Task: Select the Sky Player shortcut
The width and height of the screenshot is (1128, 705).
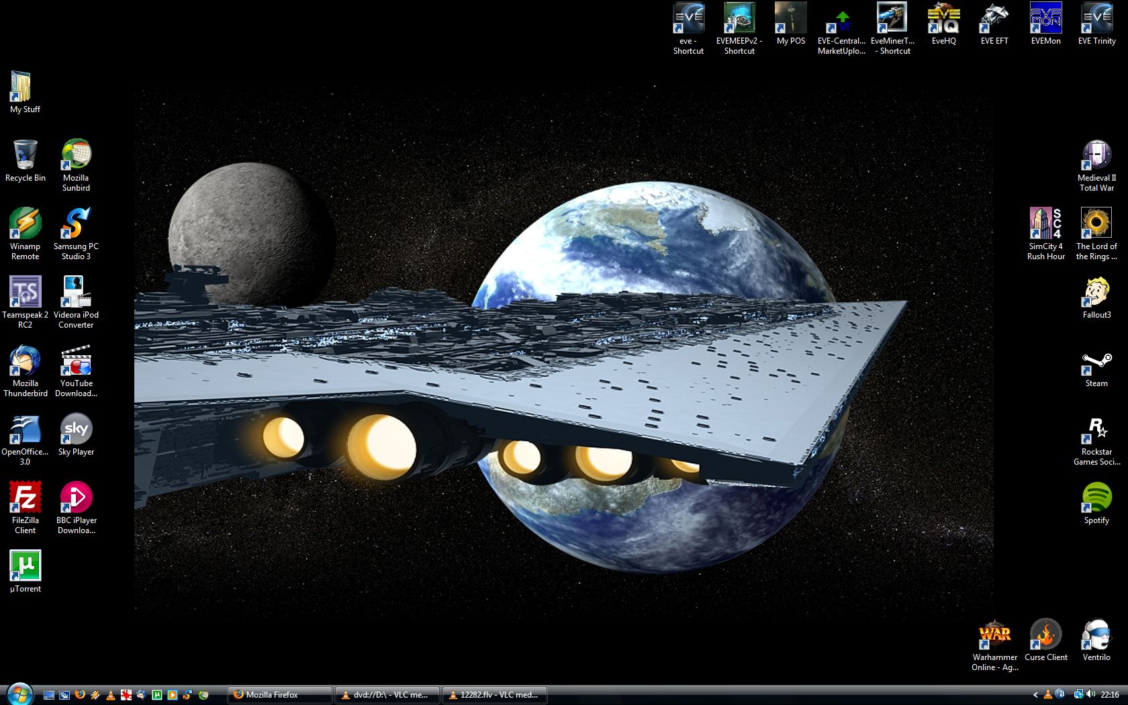Action: 76,432
